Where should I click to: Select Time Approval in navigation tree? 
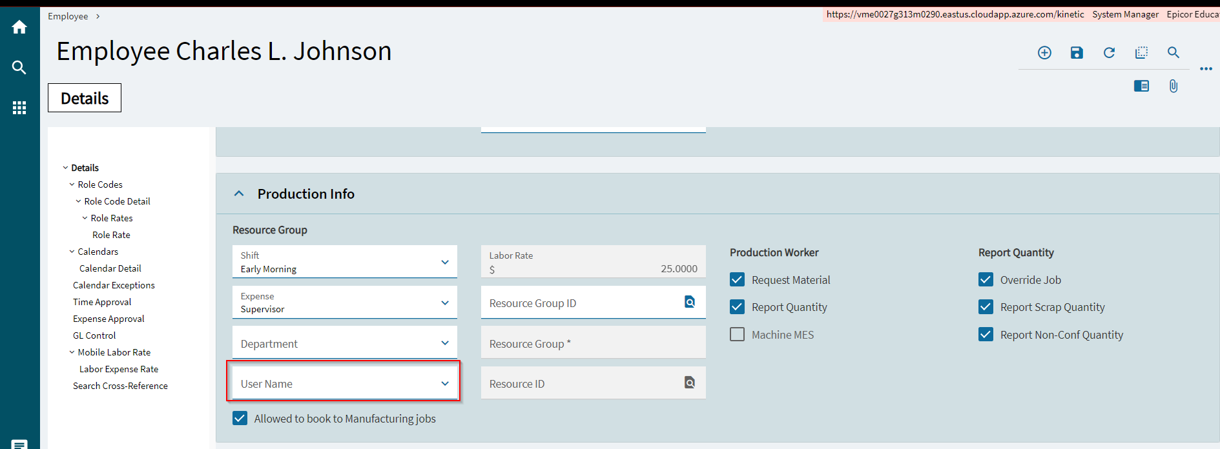[x=102, y=302]
